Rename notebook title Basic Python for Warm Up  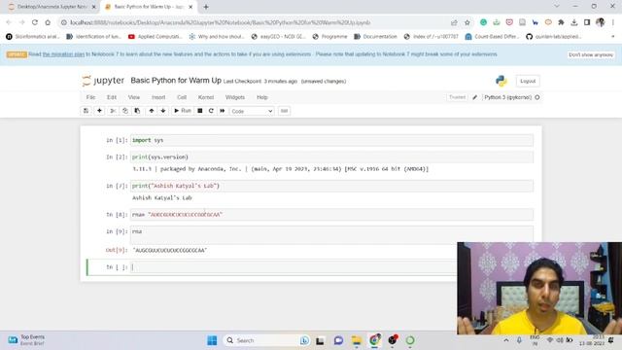click(x=176, y=81)
